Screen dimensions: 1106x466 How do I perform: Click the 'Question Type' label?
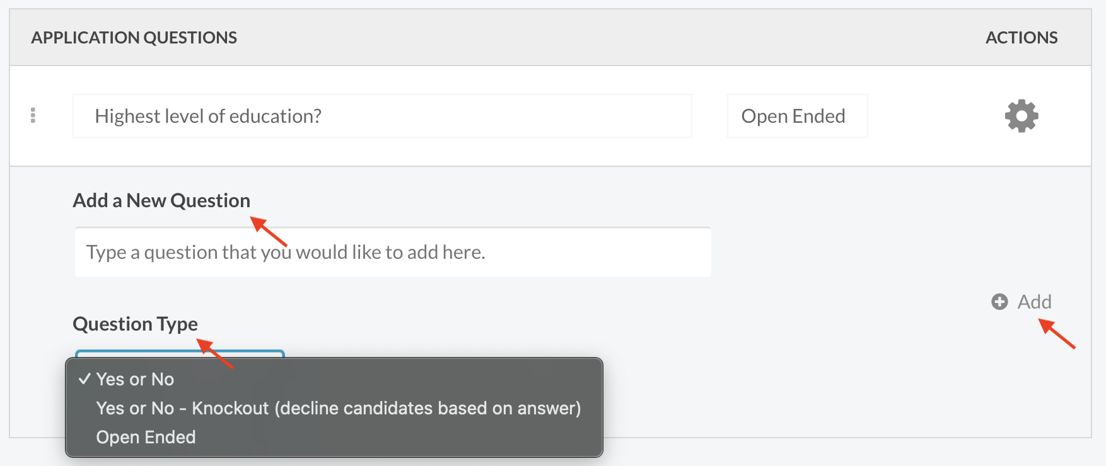135,324
